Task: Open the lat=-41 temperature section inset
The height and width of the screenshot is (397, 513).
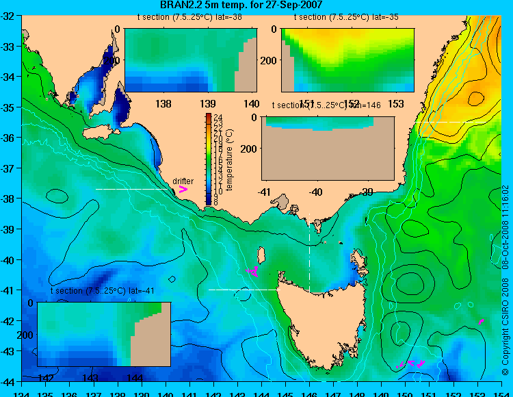Action: [x=104, y=334]
